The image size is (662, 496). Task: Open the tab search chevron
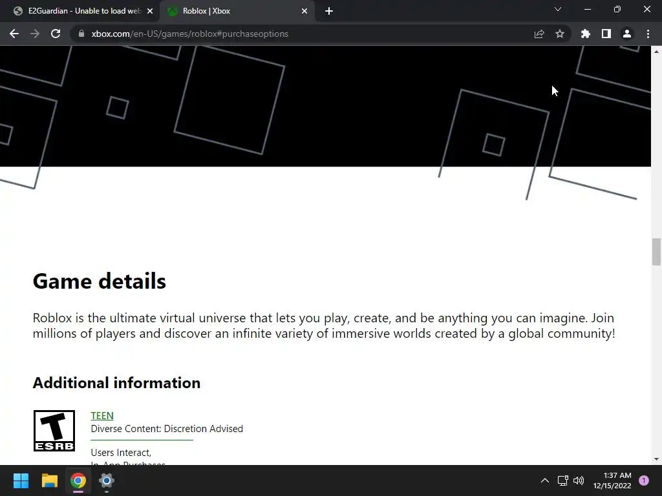(x=558, y=9)
